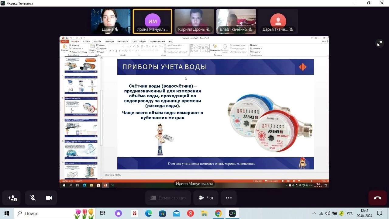Image resolution: width=389 pixels, height=219 pixels.
Task: Toggle Заметки in PowerPoint status bar
Action: pos(258,181)
